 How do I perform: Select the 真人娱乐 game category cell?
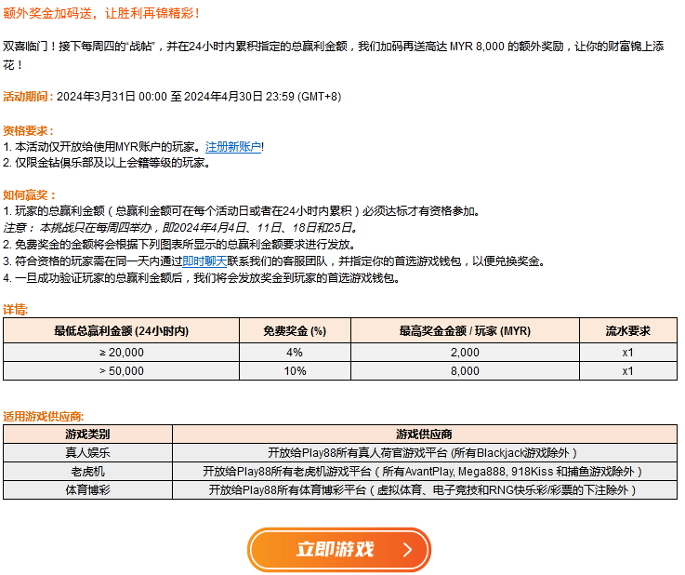(87, 452)
